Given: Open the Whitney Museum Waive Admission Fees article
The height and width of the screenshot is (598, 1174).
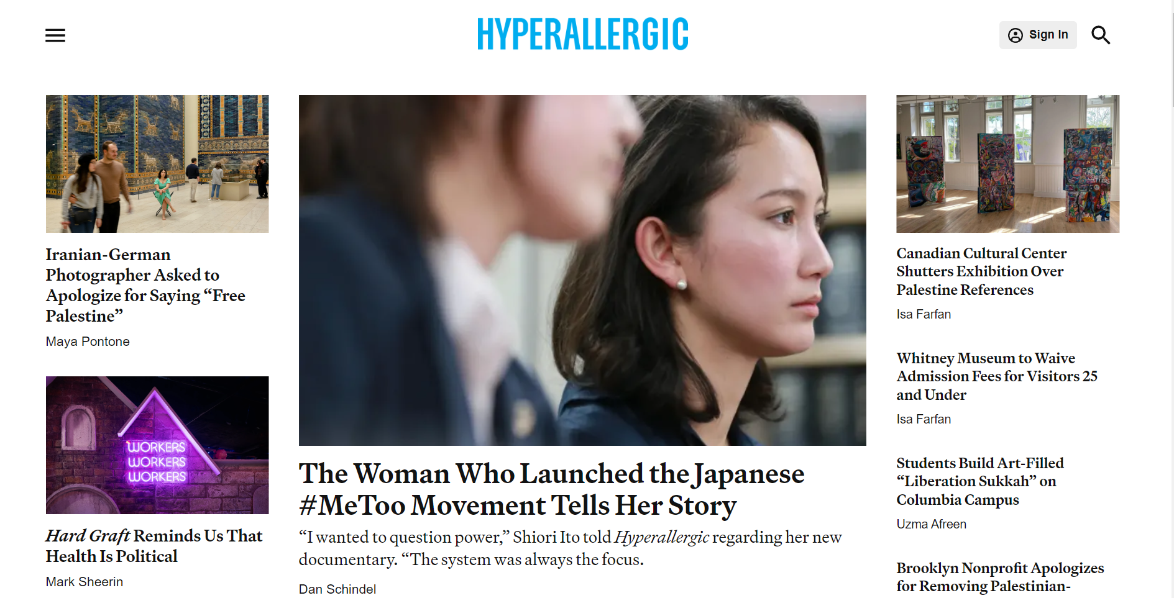Looking at the screenshot, I should tap(997, 376).
